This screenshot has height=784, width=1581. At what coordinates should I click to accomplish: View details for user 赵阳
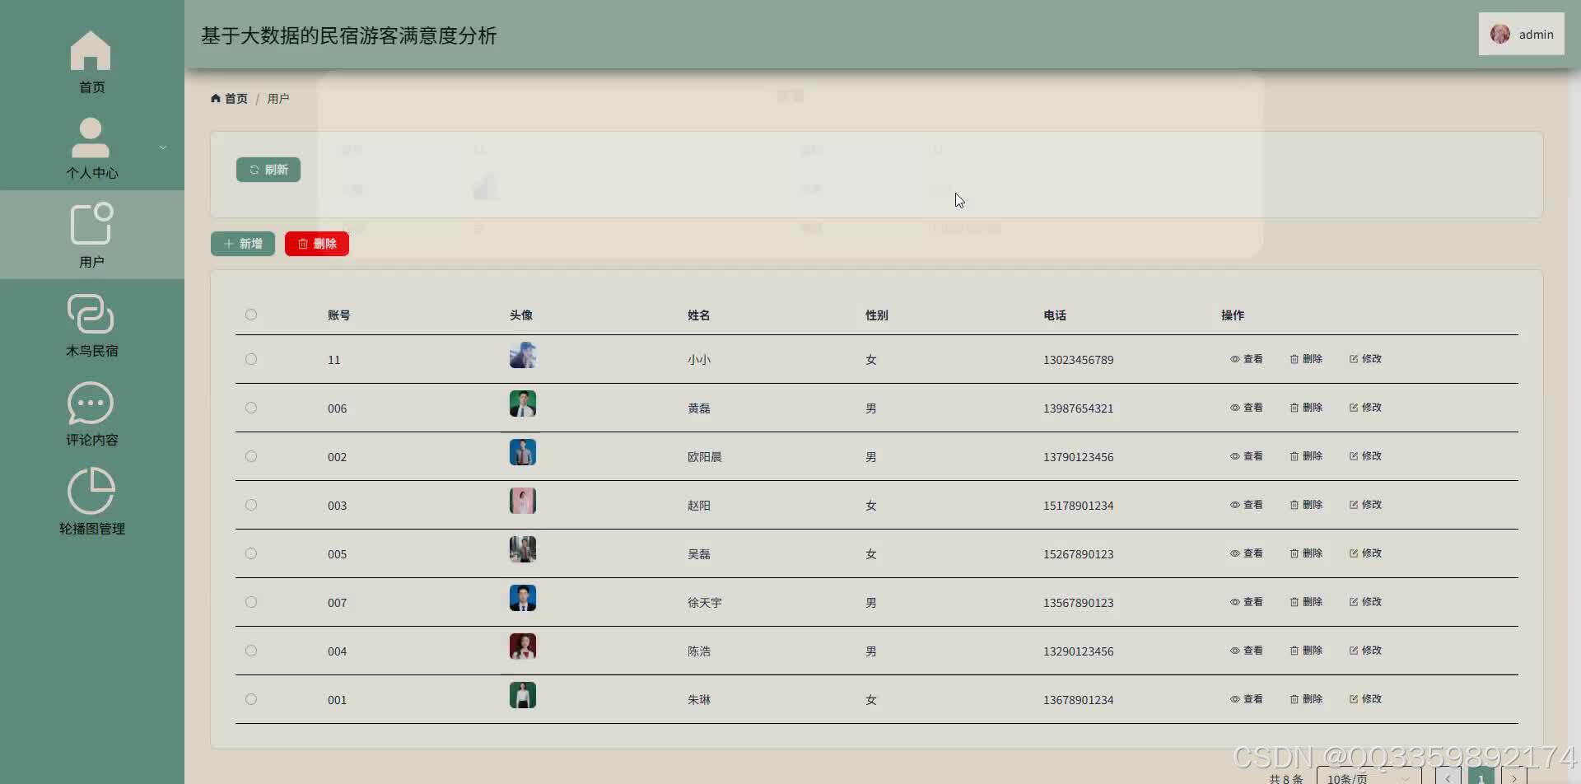1247,505
